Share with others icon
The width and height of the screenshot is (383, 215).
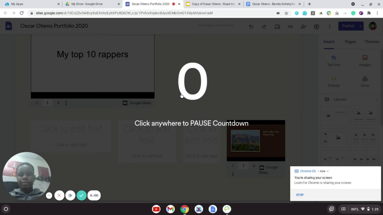tap(303, 27)
